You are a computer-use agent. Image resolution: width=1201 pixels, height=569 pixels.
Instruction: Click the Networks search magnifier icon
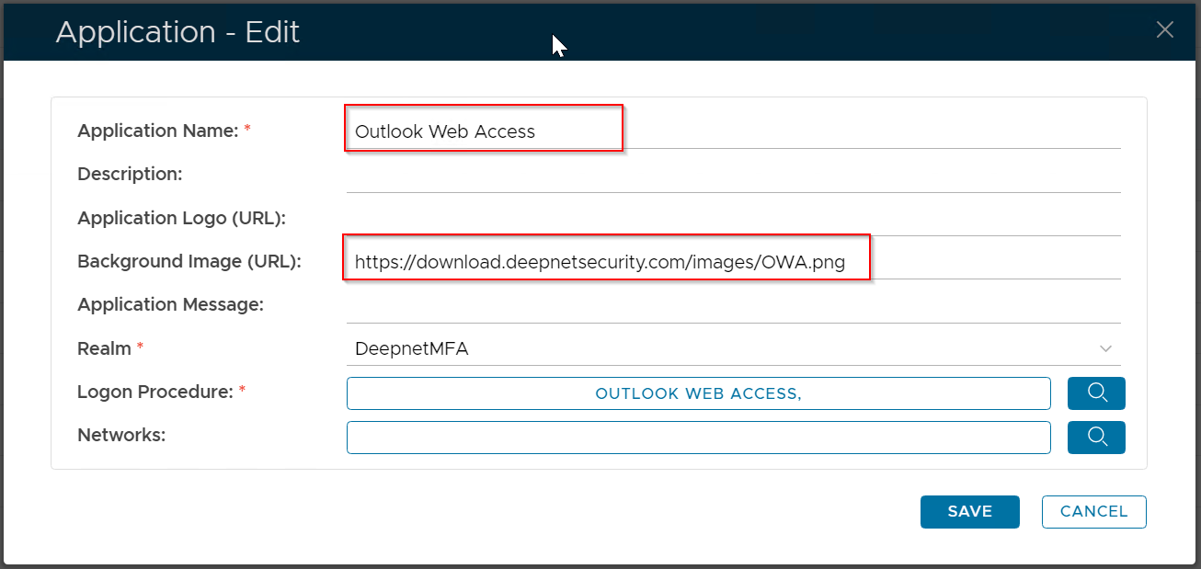coord(1096,437)
